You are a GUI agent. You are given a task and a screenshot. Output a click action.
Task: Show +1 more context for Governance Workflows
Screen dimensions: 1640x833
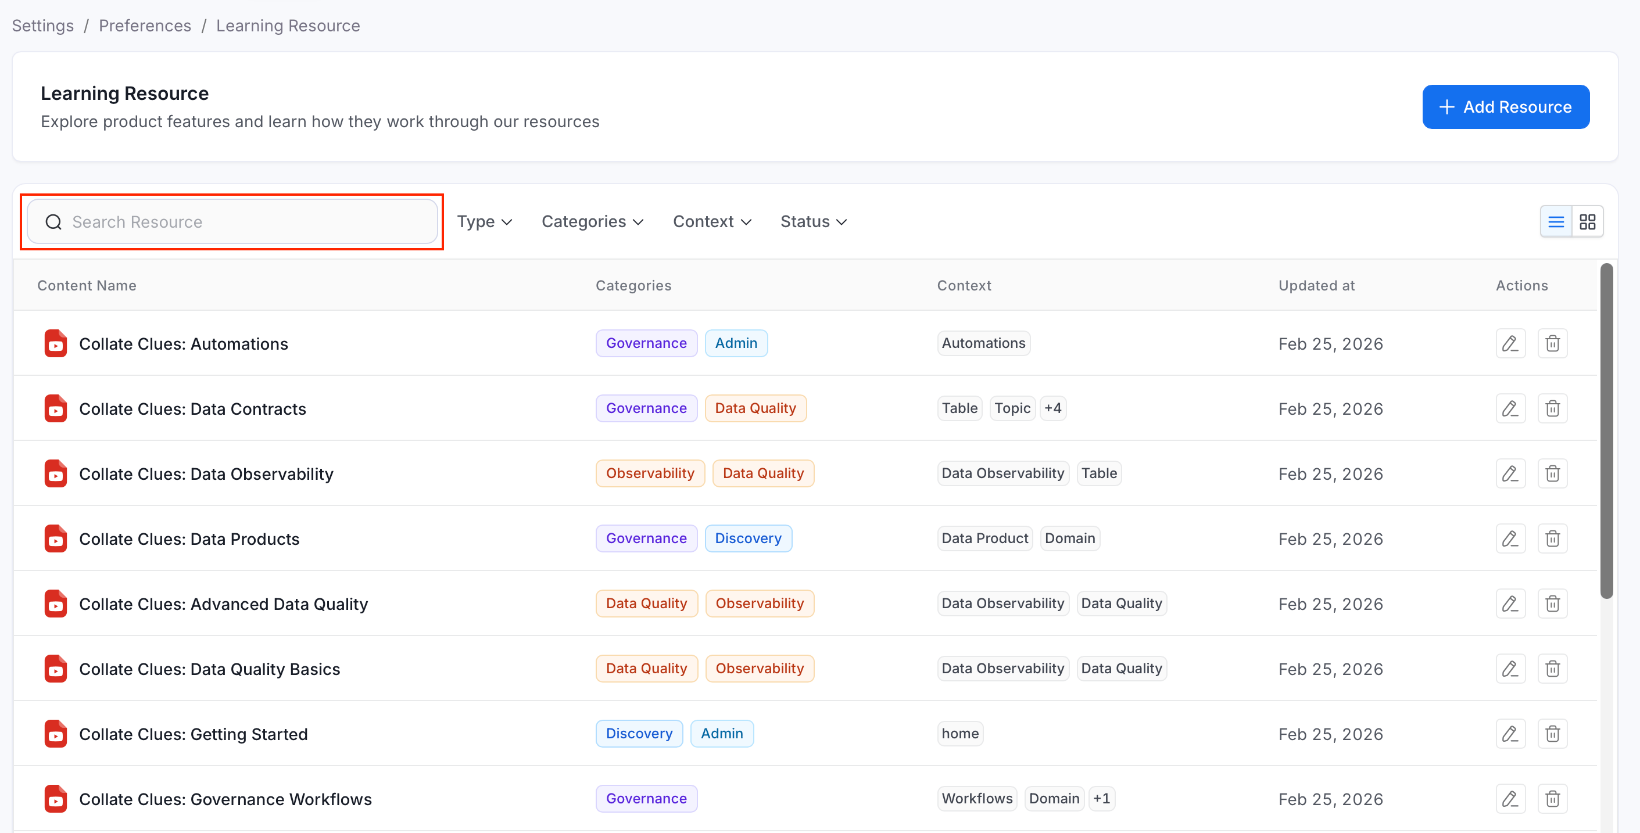pos(1101,798)
